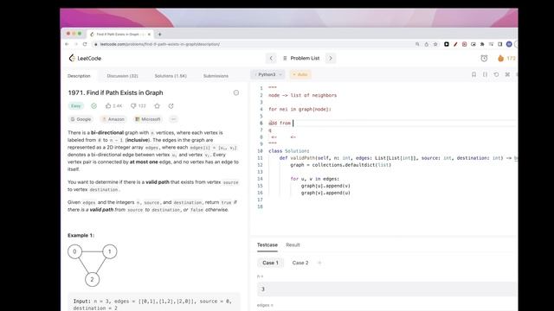Click the Amazon company tag
The width and height of the screenshot is (554, 311).
tap(113, 119)
